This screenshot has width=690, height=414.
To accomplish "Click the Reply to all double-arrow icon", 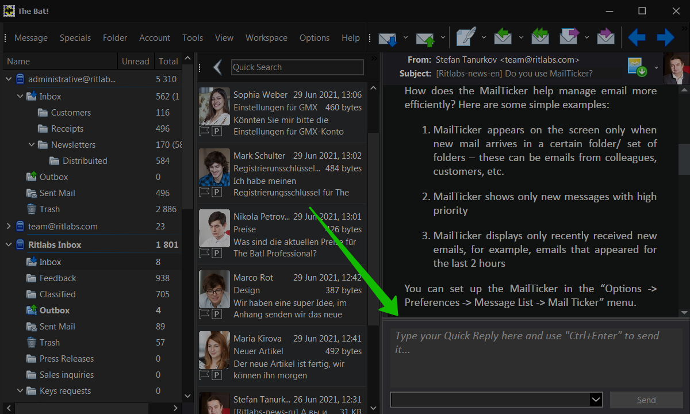I will coord(540,37).
